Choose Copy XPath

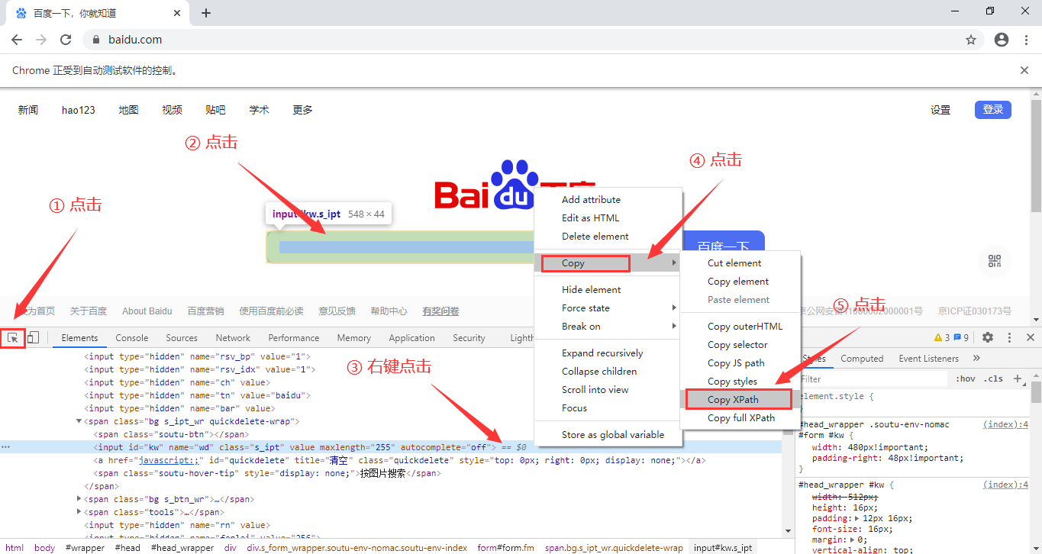coord(740,399)
